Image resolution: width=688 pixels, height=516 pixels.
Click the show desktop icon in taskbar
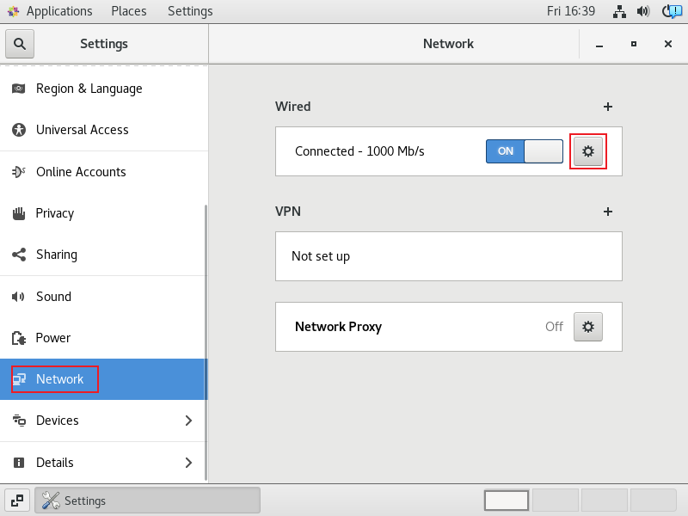point(17,501)
